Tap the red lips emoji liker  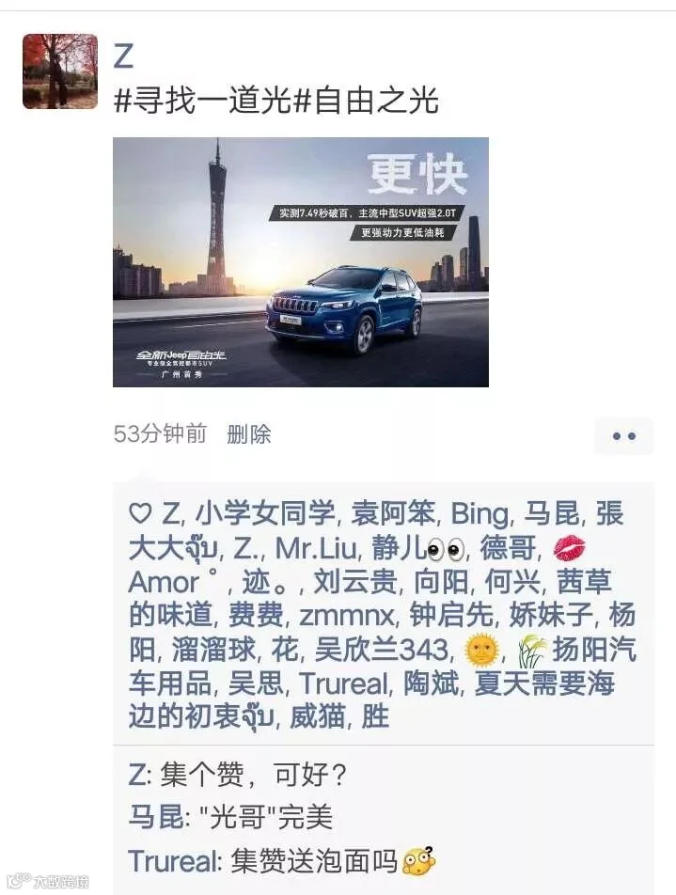pyautogui.click(x=569, y=548)
